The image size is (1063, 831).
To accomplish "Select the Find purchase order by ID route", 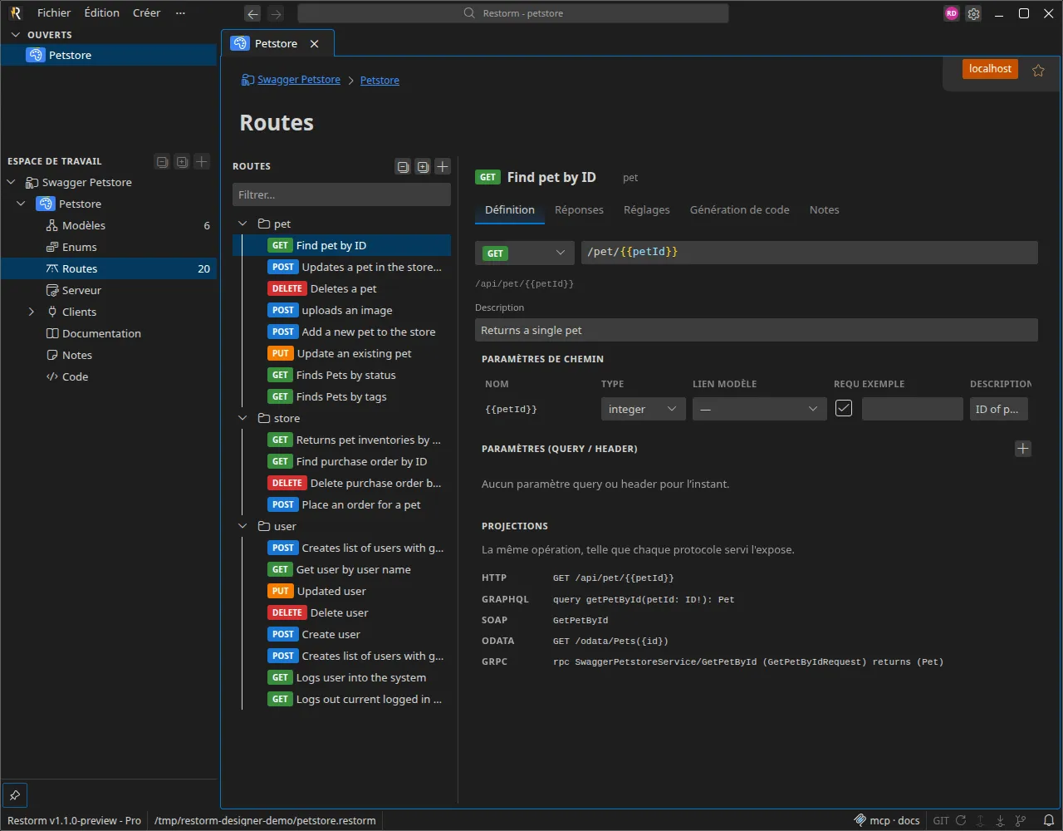I will tap(342, 461).
